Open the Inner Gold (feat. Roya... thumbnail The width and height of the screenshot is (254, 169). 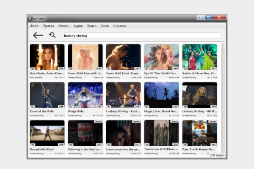[x=124, y=57]
